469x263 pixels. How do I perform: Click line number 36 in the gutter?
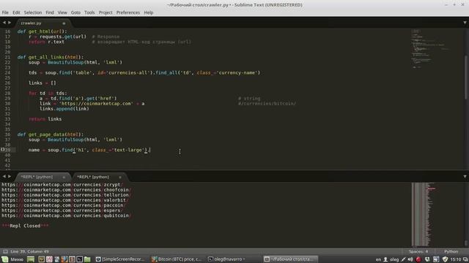coord(7,134)
